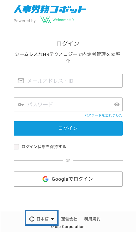Focus the パスワード input field
The width and height of the screenshot is (136, 232).
pos(68,104)
